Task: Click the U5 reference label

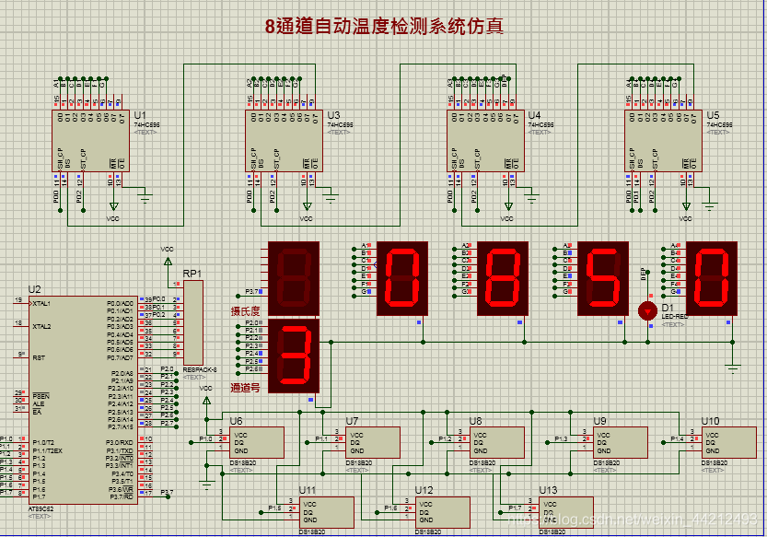Action: coord(713,115)
